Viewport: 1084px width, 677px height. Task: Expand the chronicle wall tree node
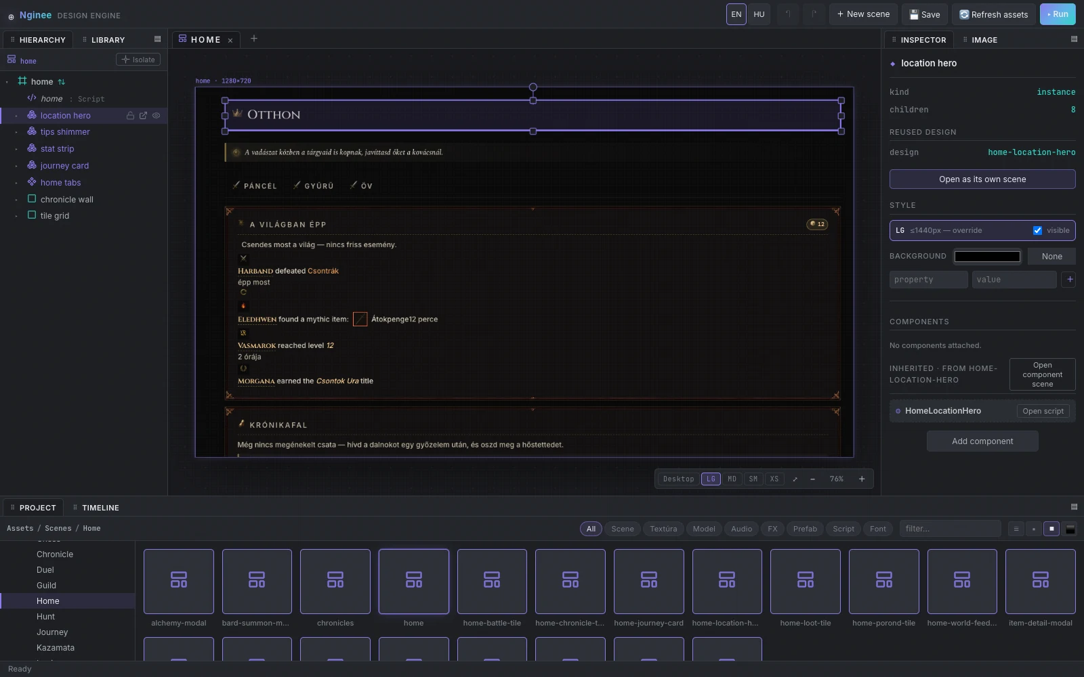[16, 200]
